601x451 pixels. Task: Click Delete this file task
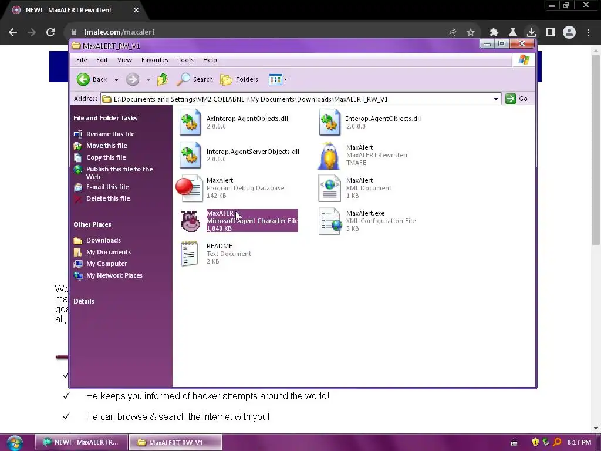click(x=108, y=198)
